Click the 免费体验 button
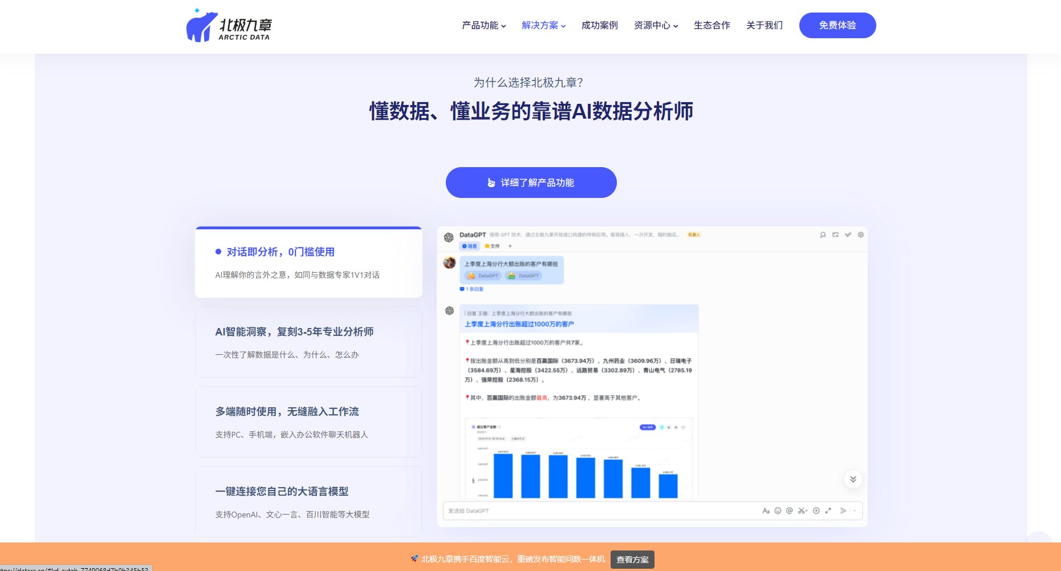This screenshot has height=571, width=1061. click(838, 25)
